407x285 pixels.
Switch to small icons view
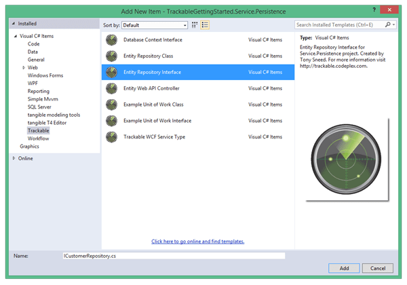tap(195, 24)
